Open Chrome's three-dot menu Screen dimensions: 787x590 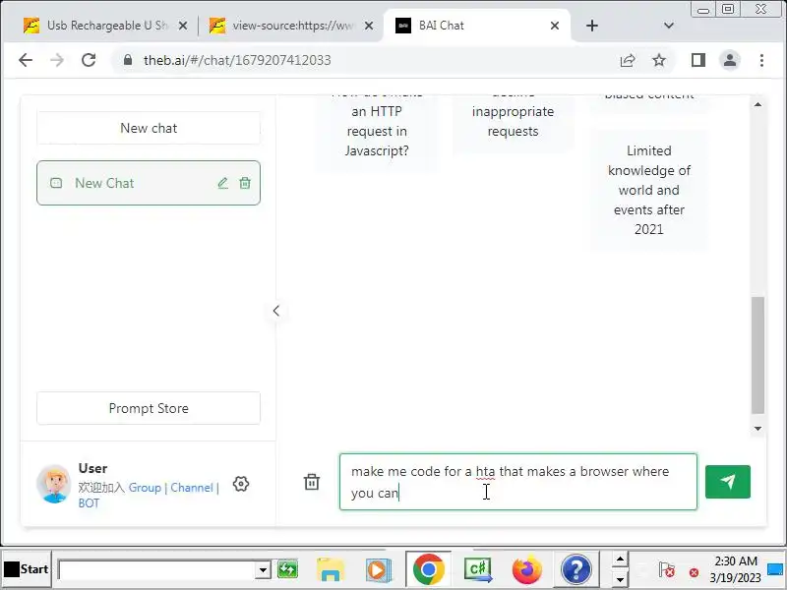(x=761, y=60)
